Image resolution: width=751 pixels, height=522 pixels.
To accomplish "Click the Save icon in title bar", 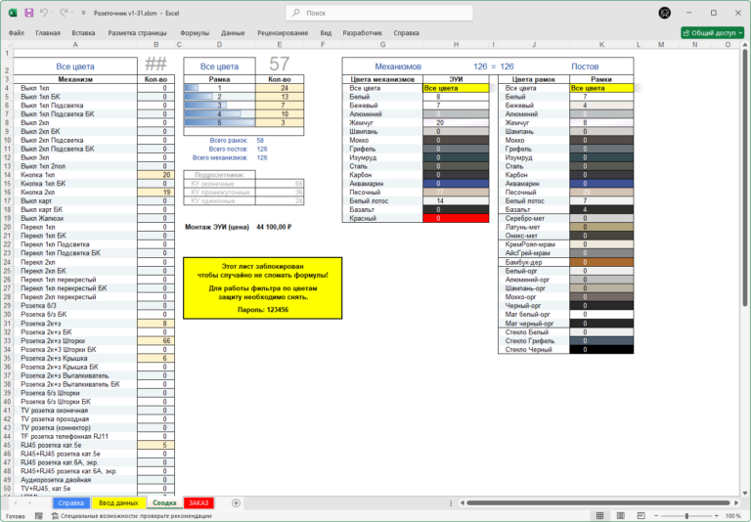I will 28,13.
